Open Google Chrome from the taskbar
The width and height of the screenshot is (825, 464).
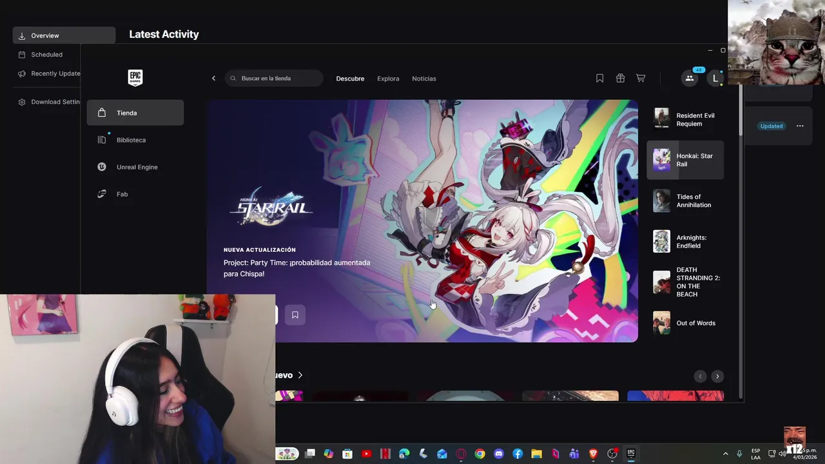[x=480, y=454]
